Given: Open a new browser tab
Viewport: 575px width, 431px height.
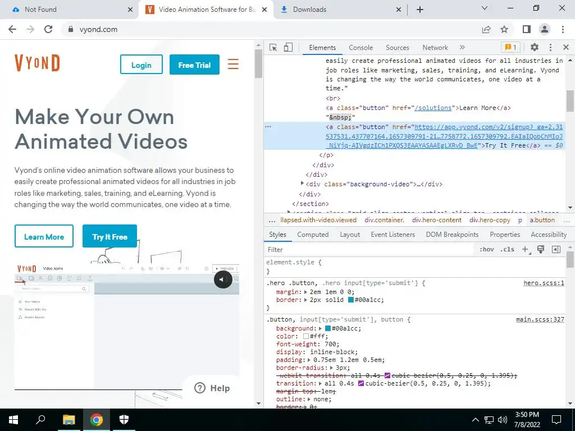Looking at the screenshot, I should pyautogui.click(x=420, y=10).
